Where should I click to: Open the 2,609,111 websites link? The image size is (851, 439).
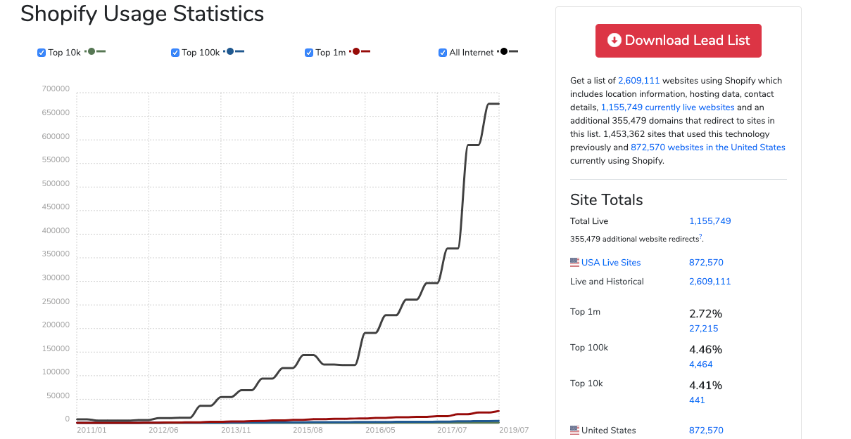click(x=638, y=80)
